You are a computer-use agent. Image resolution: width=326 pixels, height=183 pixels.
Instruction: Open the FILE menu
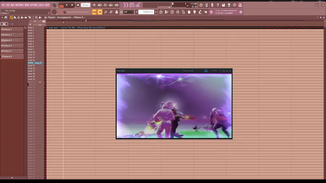coord(3,5)
